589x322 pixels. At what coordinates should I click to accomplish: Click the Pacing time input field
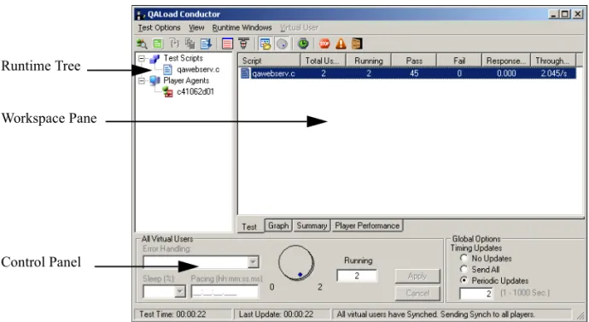click(x=225, y=291)
